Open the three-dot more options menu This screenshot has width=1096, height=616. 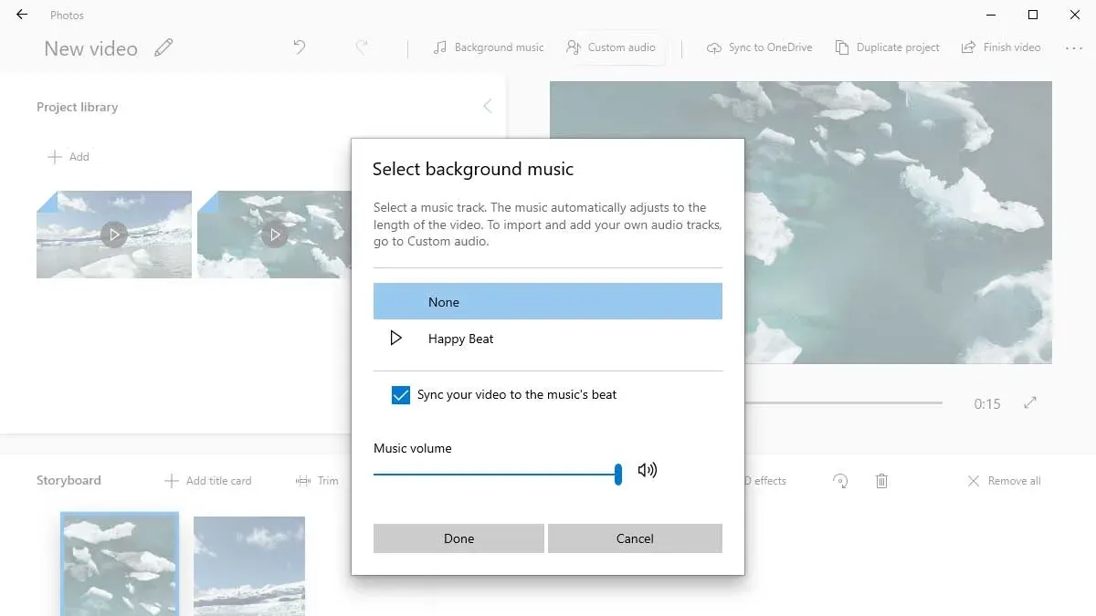[x=1074, y=48]
